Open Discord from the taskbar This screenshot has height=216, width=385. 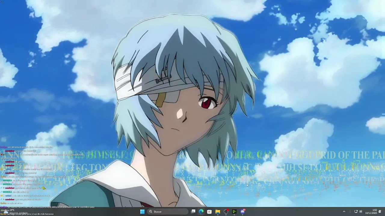click(x=242, y=211)
